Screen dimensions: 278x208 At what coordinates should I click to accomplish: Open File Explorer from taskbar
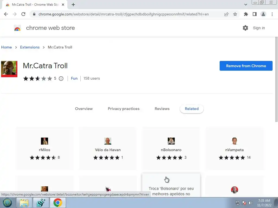coord(24,203)
